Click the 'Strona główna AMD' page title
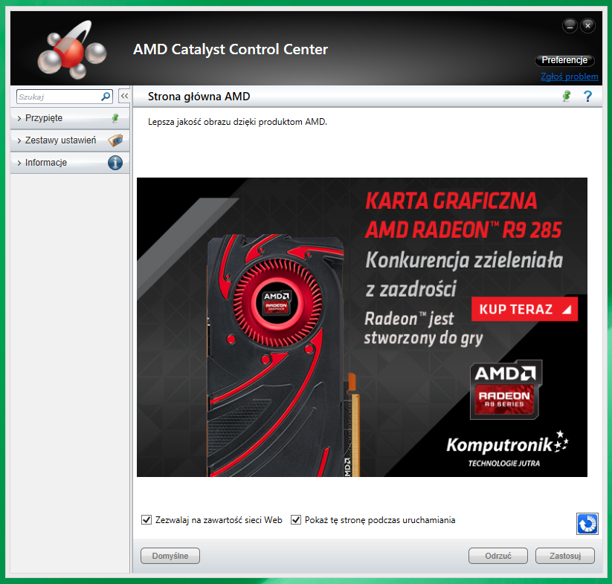612x584 pixels. [x=199, y=97]
